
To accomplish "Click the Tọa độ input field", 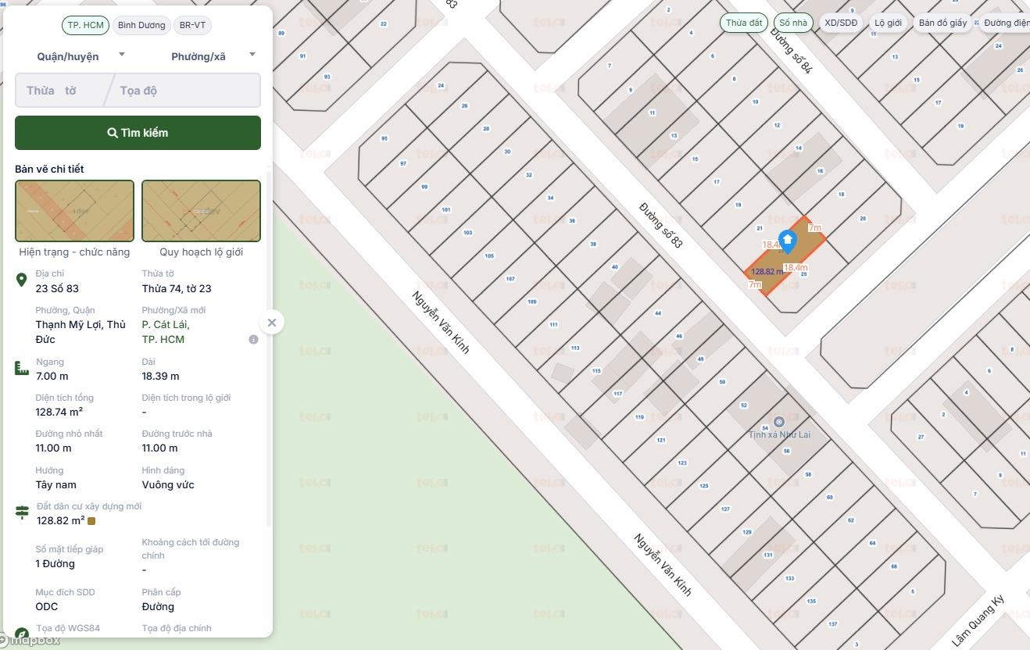I will pyautogui.click(x=187, y=91).
